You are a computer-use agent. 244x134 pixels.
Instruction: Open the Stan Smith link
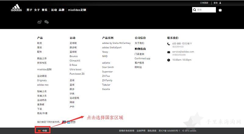coord(108,67)
